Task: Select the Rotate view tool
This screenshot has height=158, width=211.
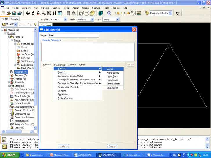Action: [33, 13]
